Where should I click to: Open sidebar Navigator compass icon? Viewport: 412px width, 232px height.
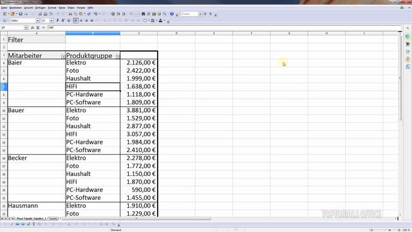[x=407, y=59]
